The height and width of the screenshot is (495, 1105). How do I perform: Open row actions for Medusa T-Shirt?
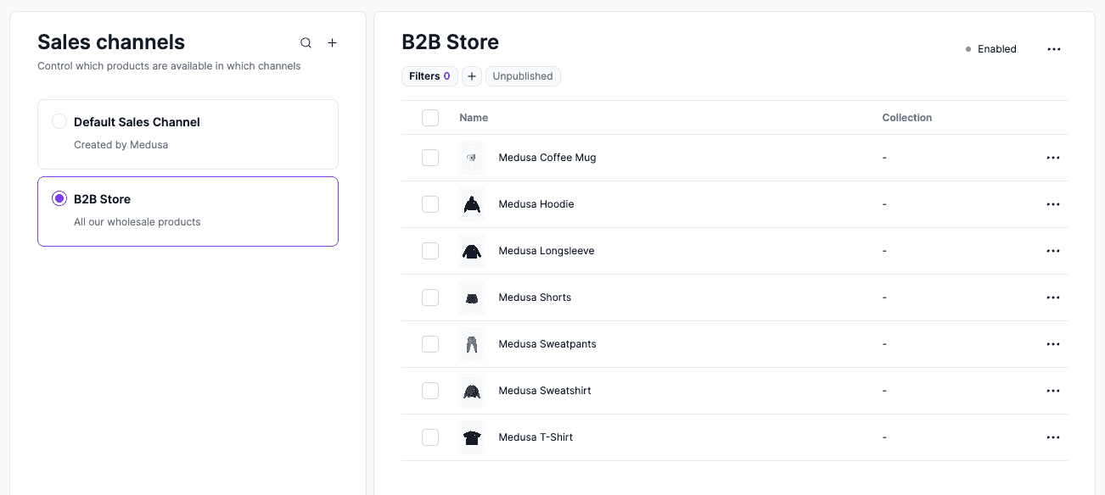click(1053, 437)
